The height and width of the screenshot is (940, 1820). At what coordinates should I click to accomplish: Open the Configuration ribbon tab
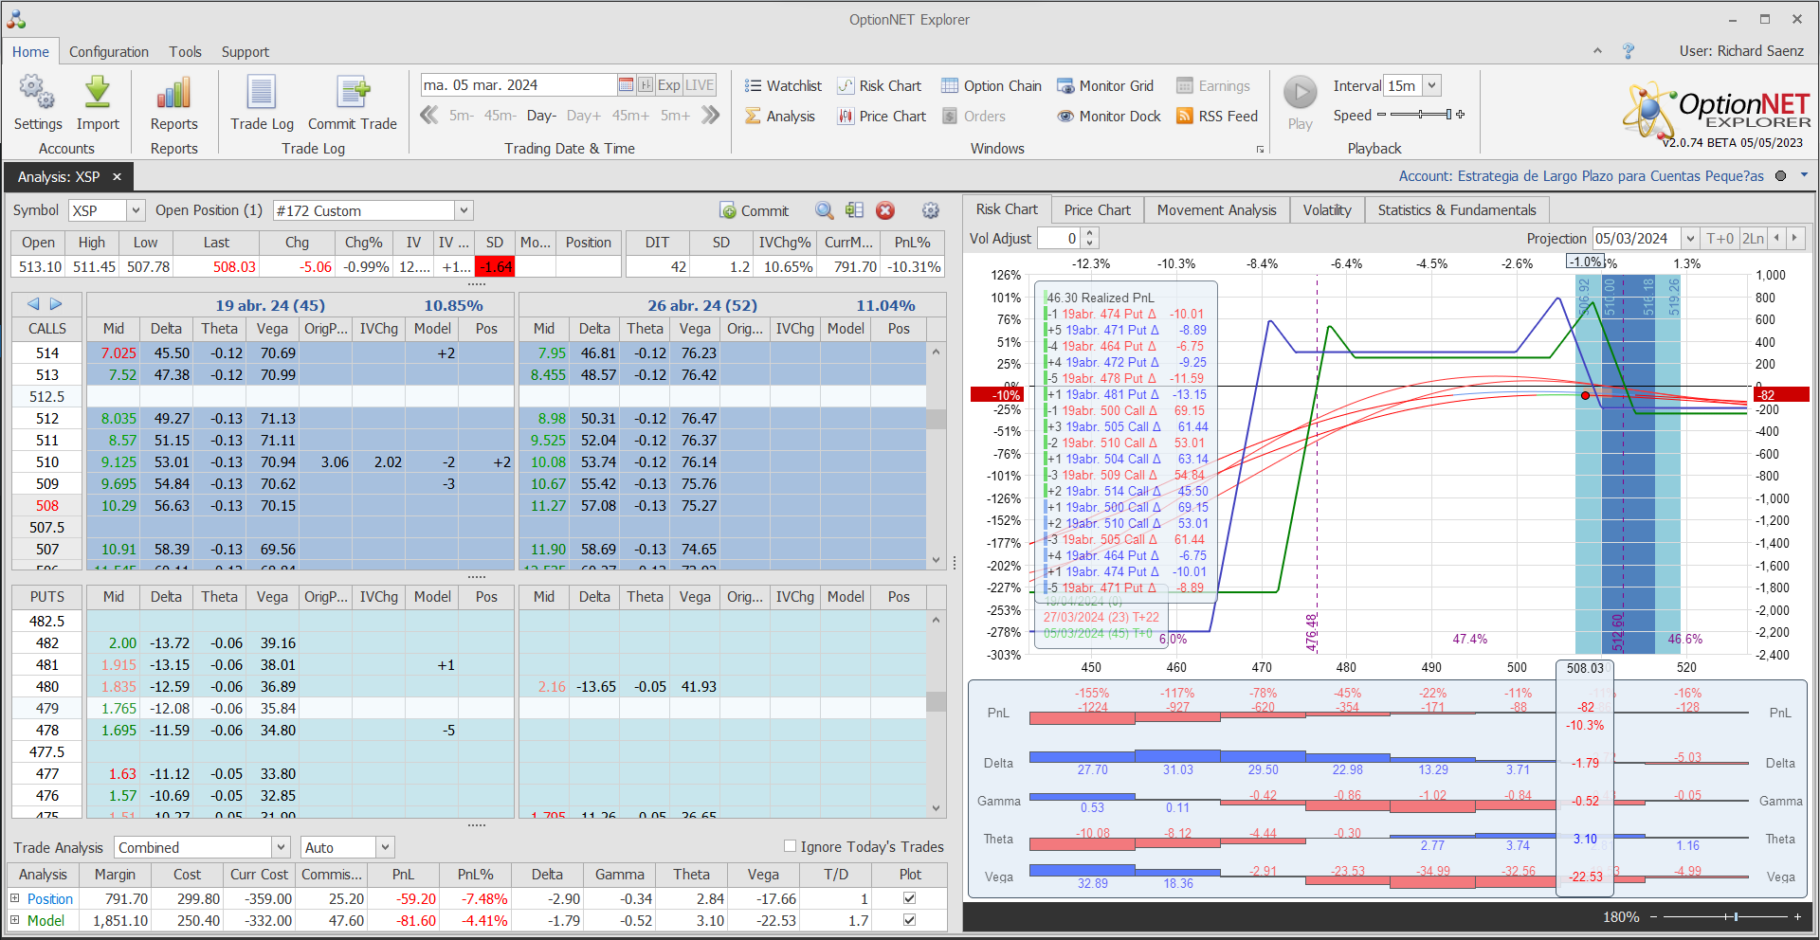point(108,52)
